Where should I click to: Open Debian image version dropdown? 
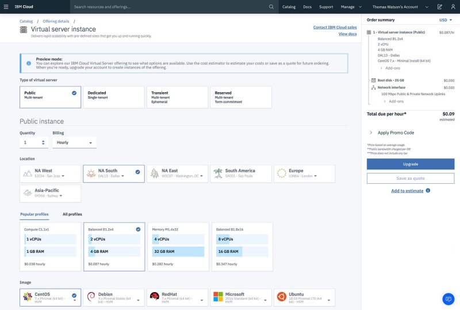click(138, 300)
